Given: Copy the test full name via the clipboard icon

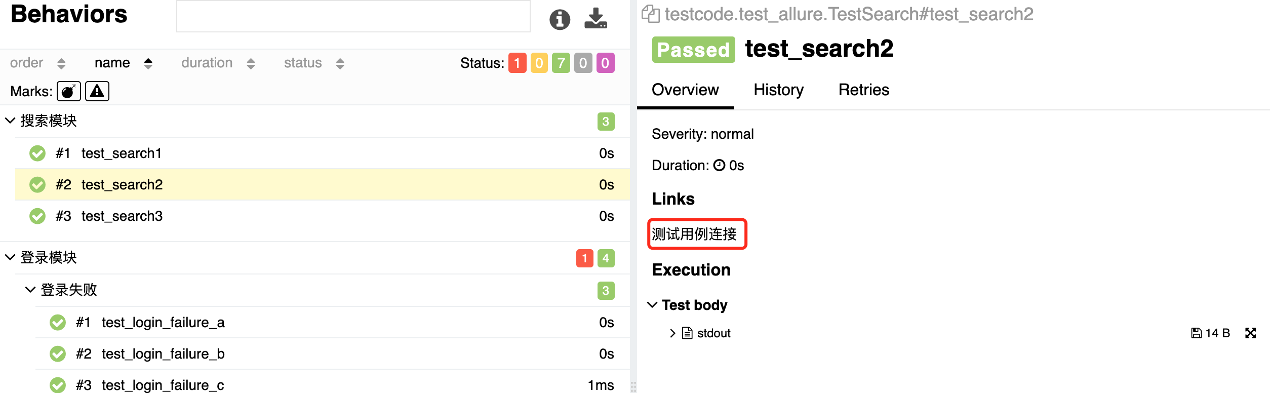Looking at the screenshot, I should pos(650,14).
